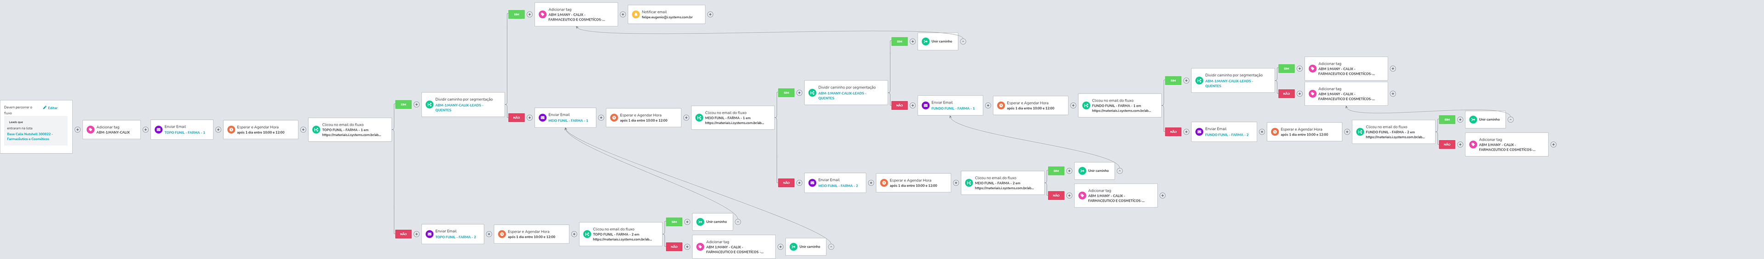The height and width of the screenshot is (259, 1764).
Task: Select green click-check icon of MEIO FUNIL - FARMA - 2 em
Action: (x=968, y=183)
